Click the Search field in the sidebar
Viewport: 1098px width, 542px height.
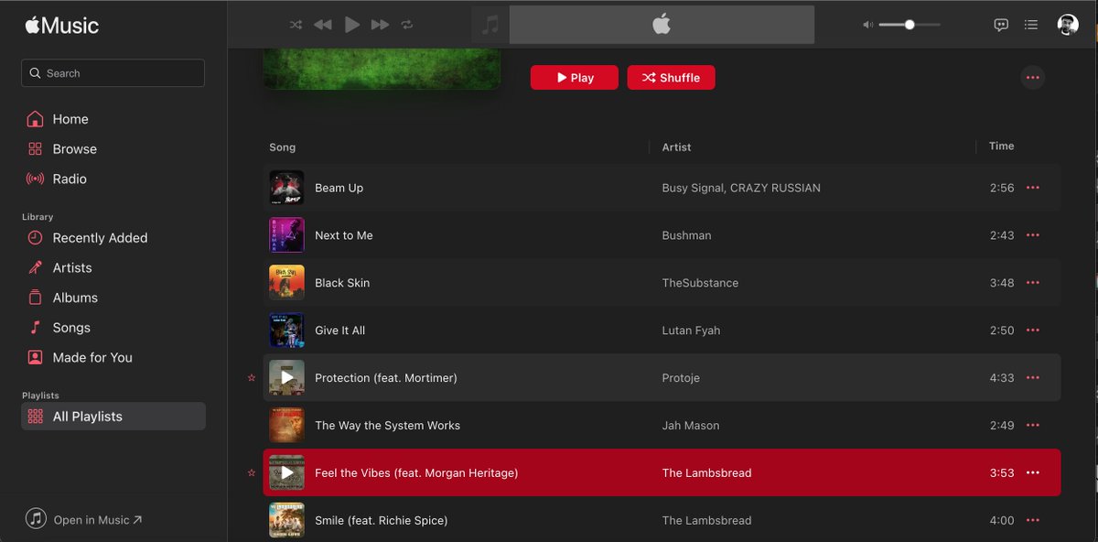click(112, 72)
